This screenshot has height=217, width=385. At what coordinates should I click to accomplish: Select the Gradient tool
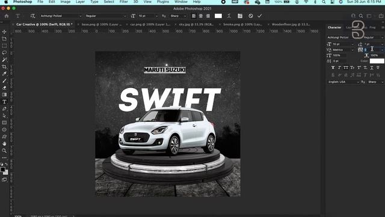pyautogui.click(x=4, y=95)
